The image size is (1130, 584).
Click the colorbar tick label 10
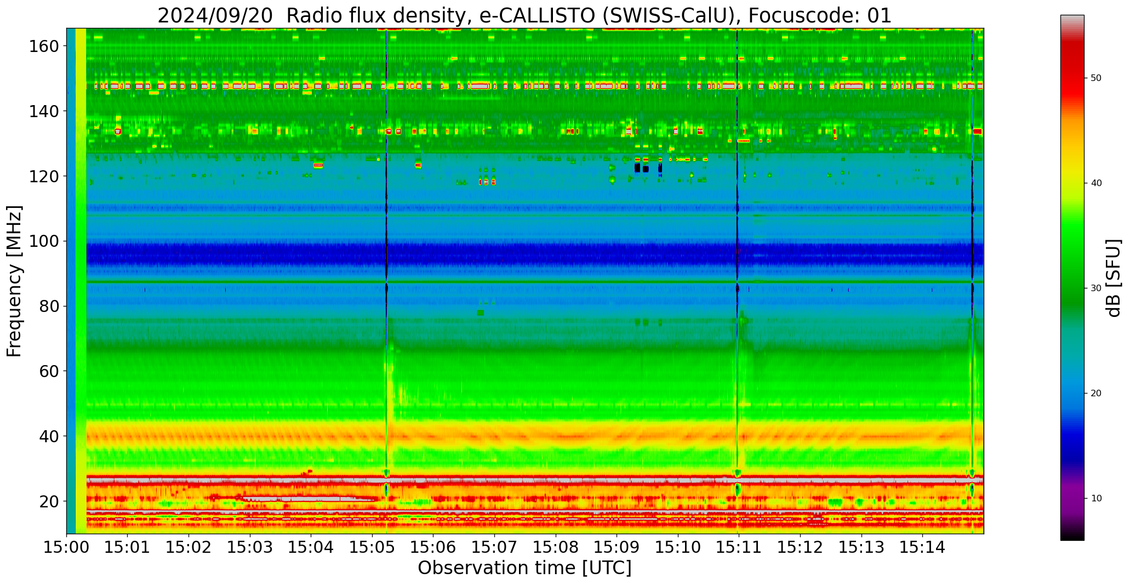point(1096,499)
